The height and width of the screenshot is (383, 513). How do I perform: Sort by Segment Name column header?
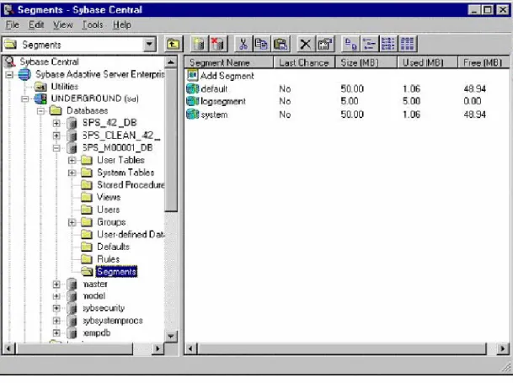point(228,62)
